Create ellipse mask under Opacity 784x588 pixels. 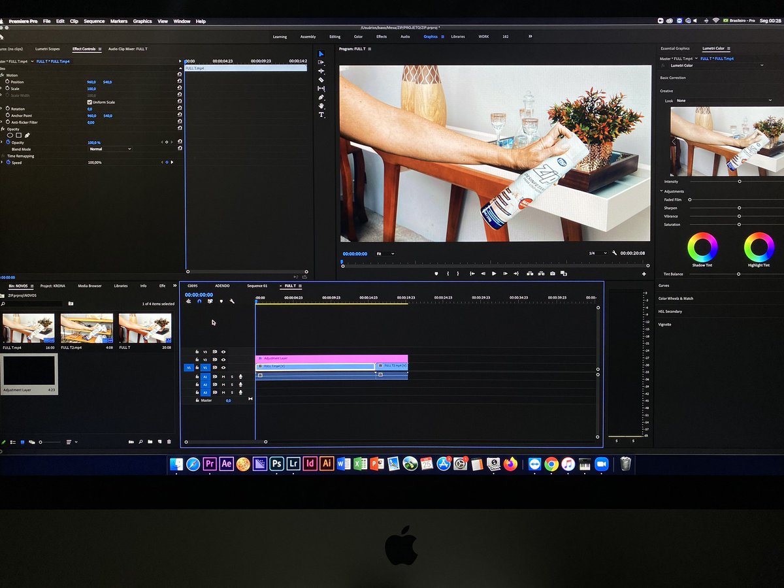tap(9, 135)
